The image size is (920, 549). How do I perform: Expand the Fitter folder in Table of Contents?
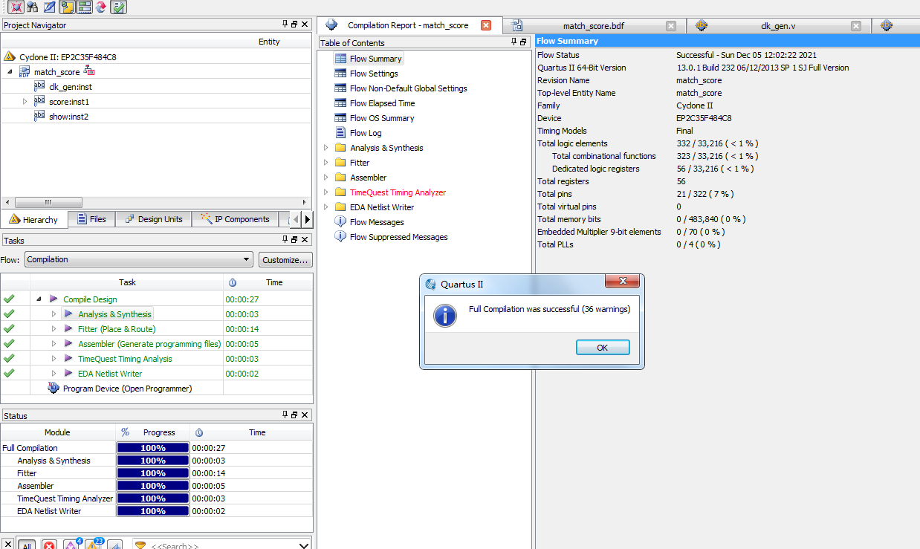coord(325,163)
